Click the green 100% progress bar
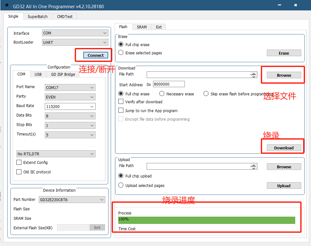 207,220
